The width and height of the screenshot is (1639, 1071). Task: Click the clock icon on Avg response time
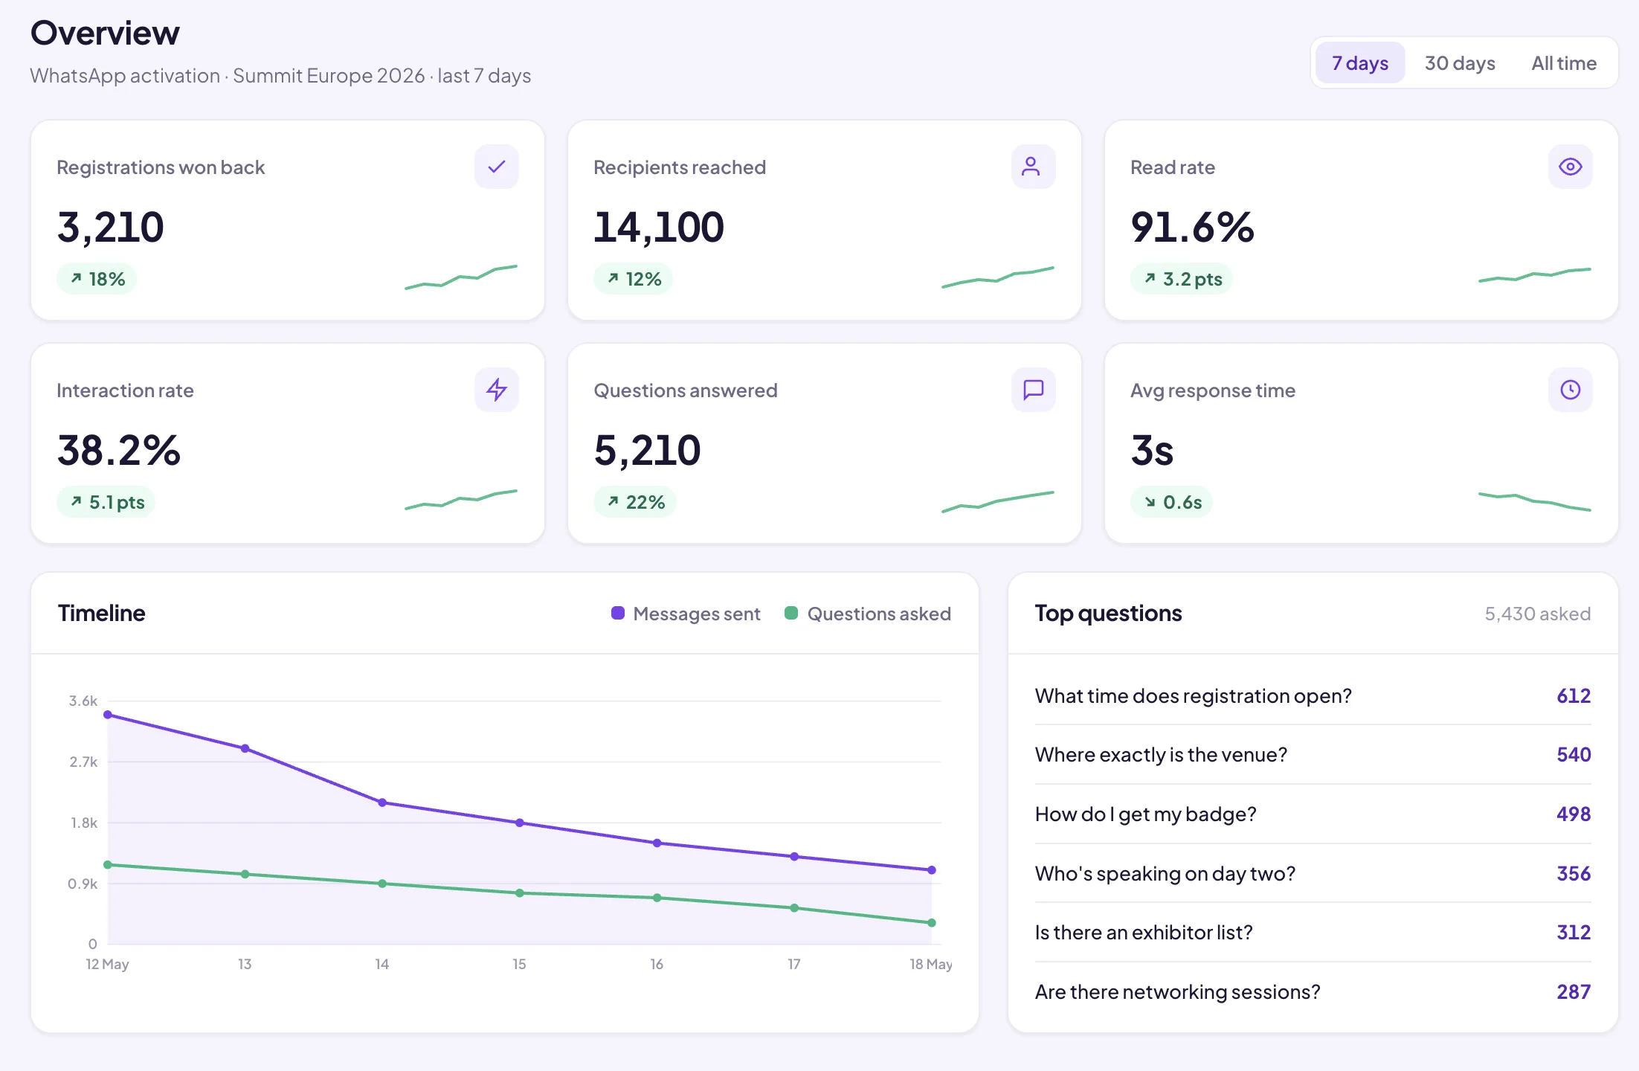click(x=1571, y=390)
